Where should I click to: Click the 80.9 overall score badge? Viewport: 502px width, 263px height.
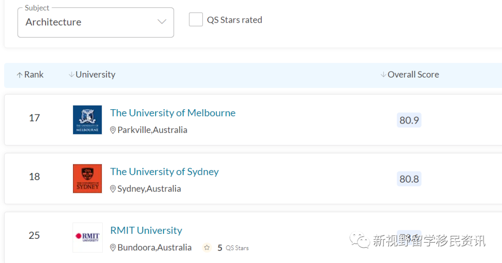pos(409,120)
